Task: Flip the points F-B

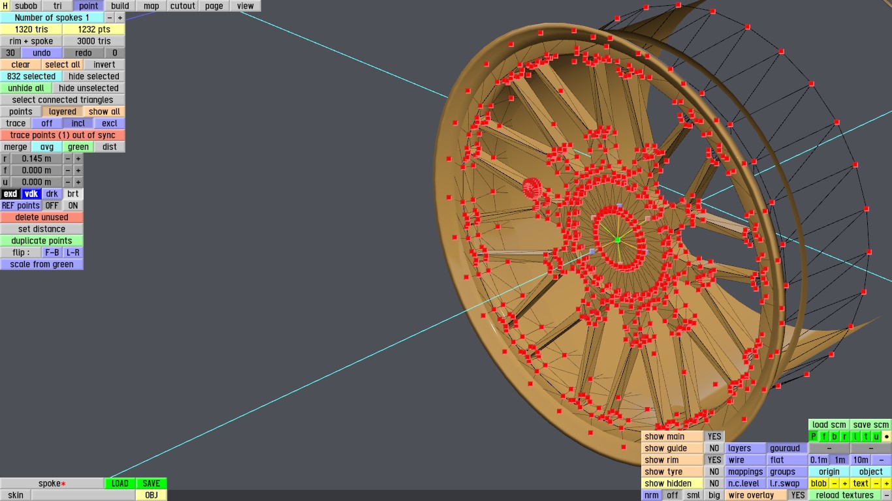Action: (52, 252)
